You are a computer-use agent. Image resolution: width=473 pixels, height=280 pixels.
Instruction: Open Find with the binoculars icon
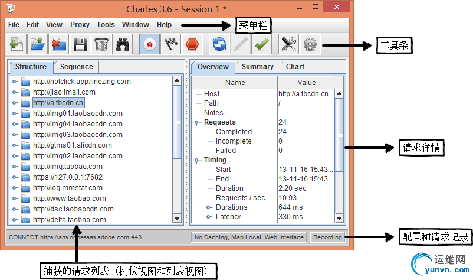coord(123,44)
